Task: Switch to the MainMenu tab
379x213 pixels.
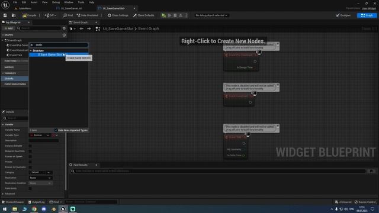Action: tap(25, 8)
